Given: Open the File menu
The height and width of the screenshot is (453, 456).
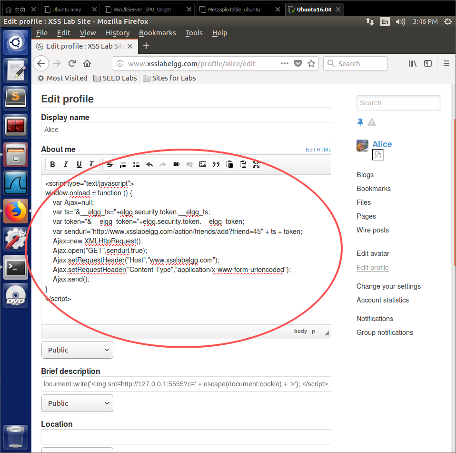Looking at the screenshot, I should tap(41, 33).
